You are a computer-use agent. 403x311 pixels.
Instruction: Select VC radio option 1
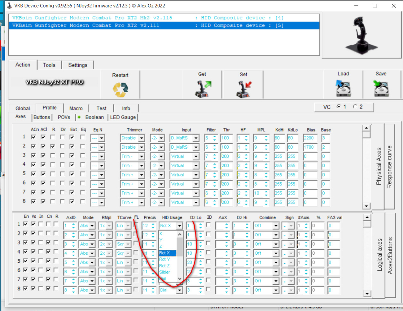339,106
